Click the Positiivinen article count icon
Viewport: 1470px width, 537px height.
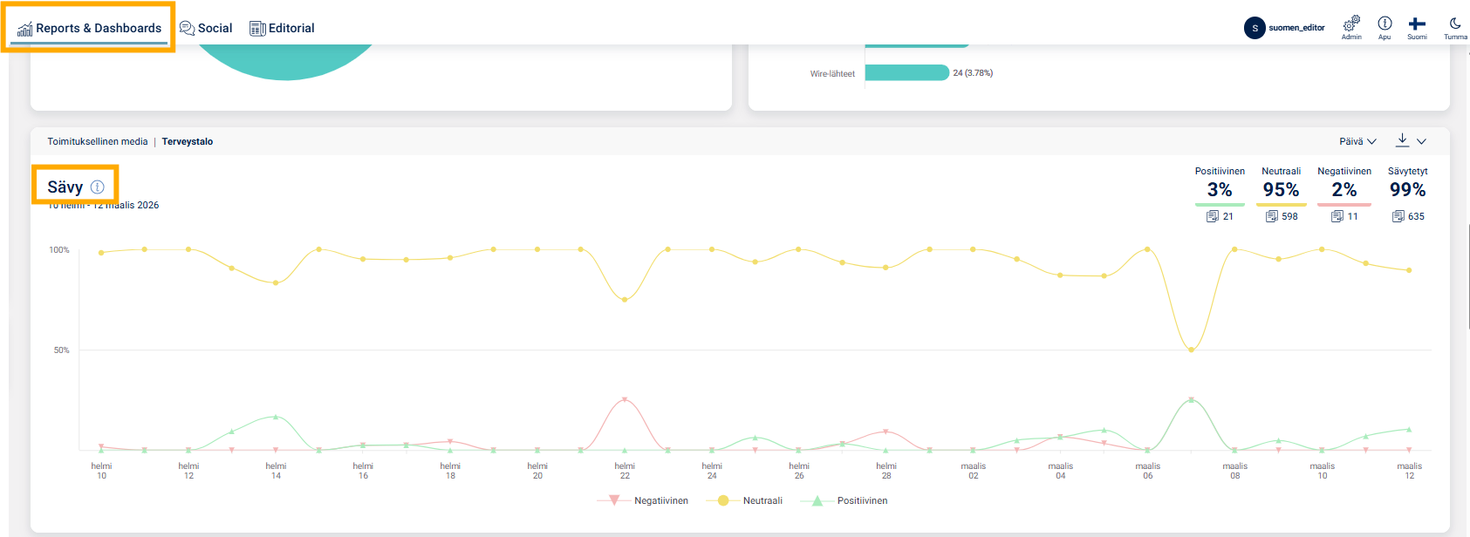coord(1213,216)
